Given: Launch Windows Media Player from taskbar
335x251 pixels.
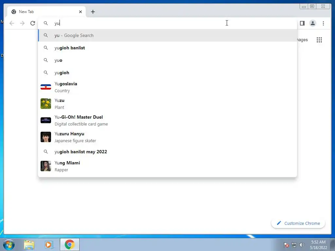Looking at the screenshot, I should [49, 245].
